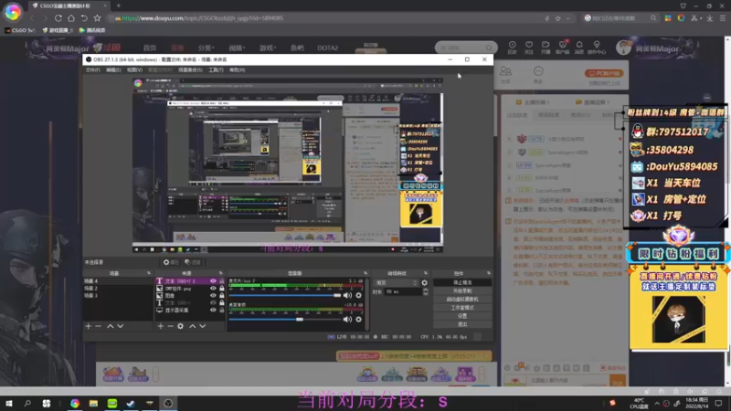Viewport: 731px width, 411px height.
Task: Move the selected source down
Action: click(202, 326)
